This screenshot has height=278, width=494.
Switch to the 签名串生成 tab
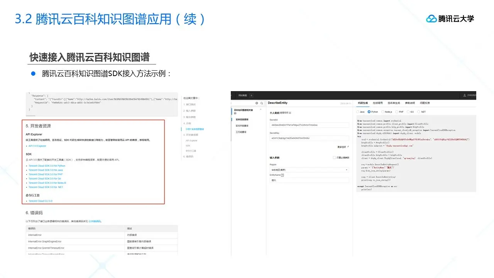pyautogui.click(x=394, y=103)
